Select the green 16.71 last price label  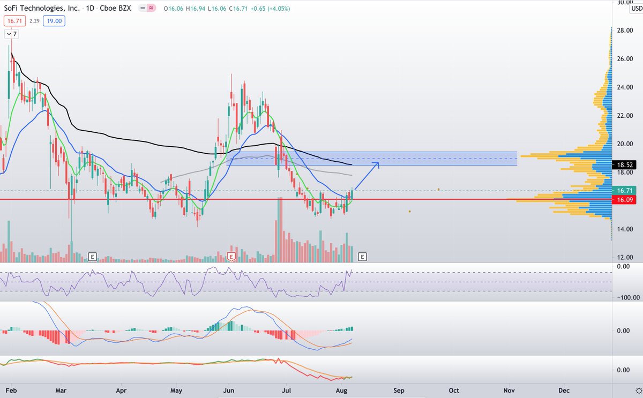tap(625, 190)
